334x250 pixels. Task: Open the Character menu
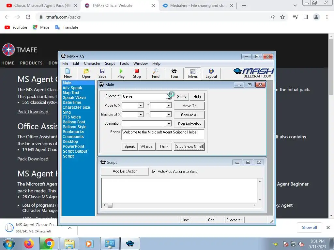point(92,63)
